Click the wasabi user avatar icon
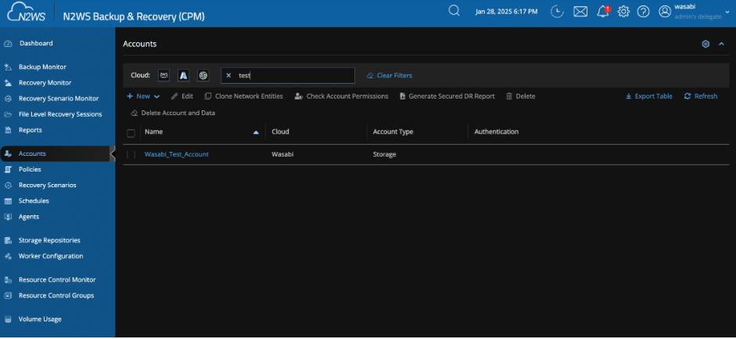 pos(665,12)
